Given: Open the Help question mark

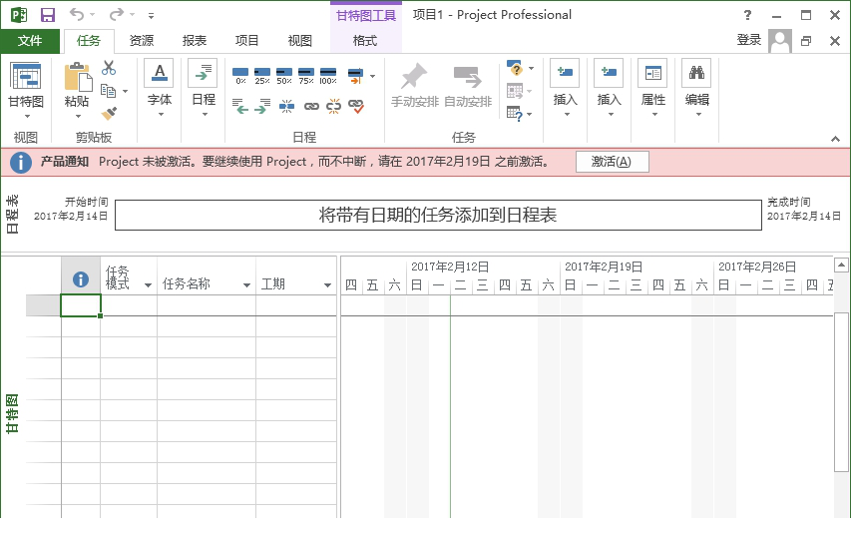Looking at the screenshot, I should click(x=748, y=15).
